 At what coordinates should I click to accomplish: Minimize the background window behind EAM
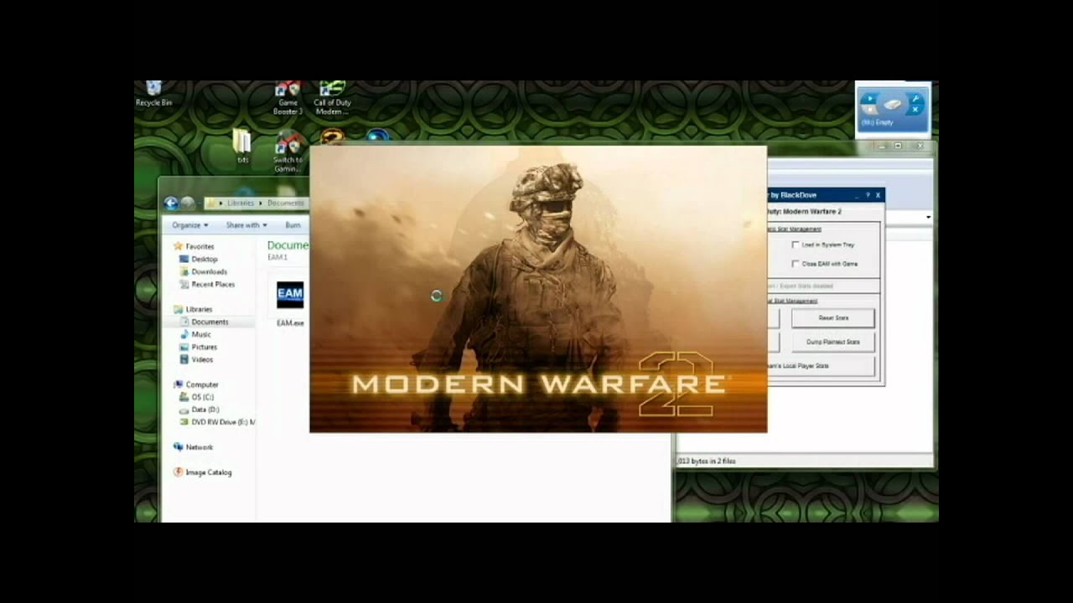881,146
